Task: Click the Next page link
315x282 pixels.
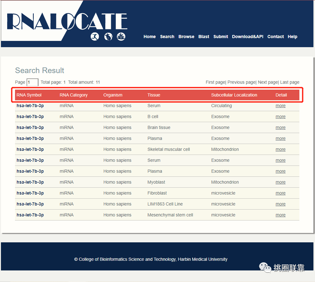Action: pos(268,82)
